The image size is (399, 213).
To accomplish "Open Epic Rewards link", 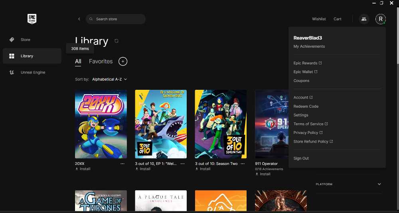I will (x=307, y=63).
